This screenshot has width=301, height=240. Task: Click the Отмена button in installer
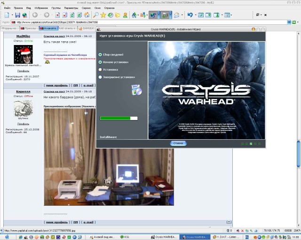pos(178,143)
